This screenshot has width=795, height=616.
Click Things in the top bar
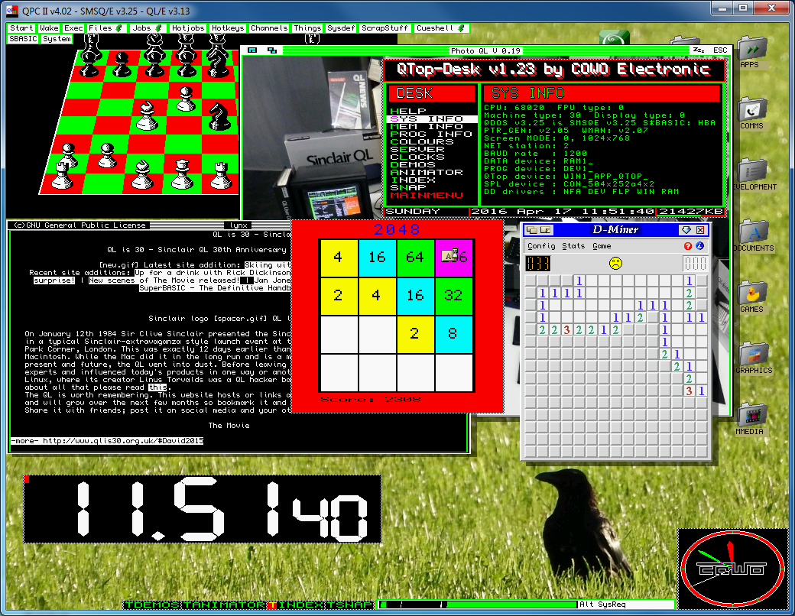click(307, 28)
